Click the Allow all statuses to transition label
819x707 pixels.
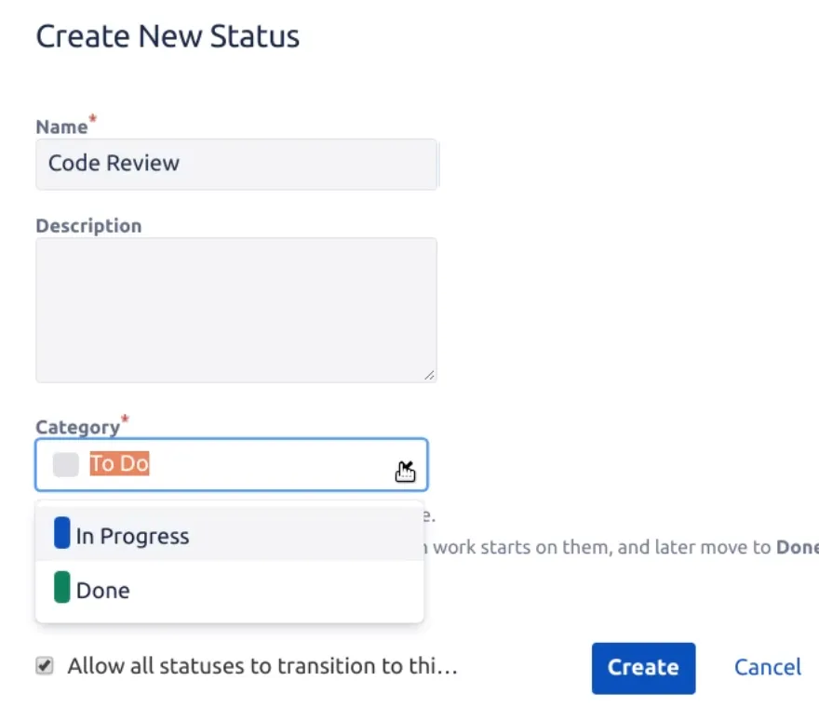coord(262,666)
